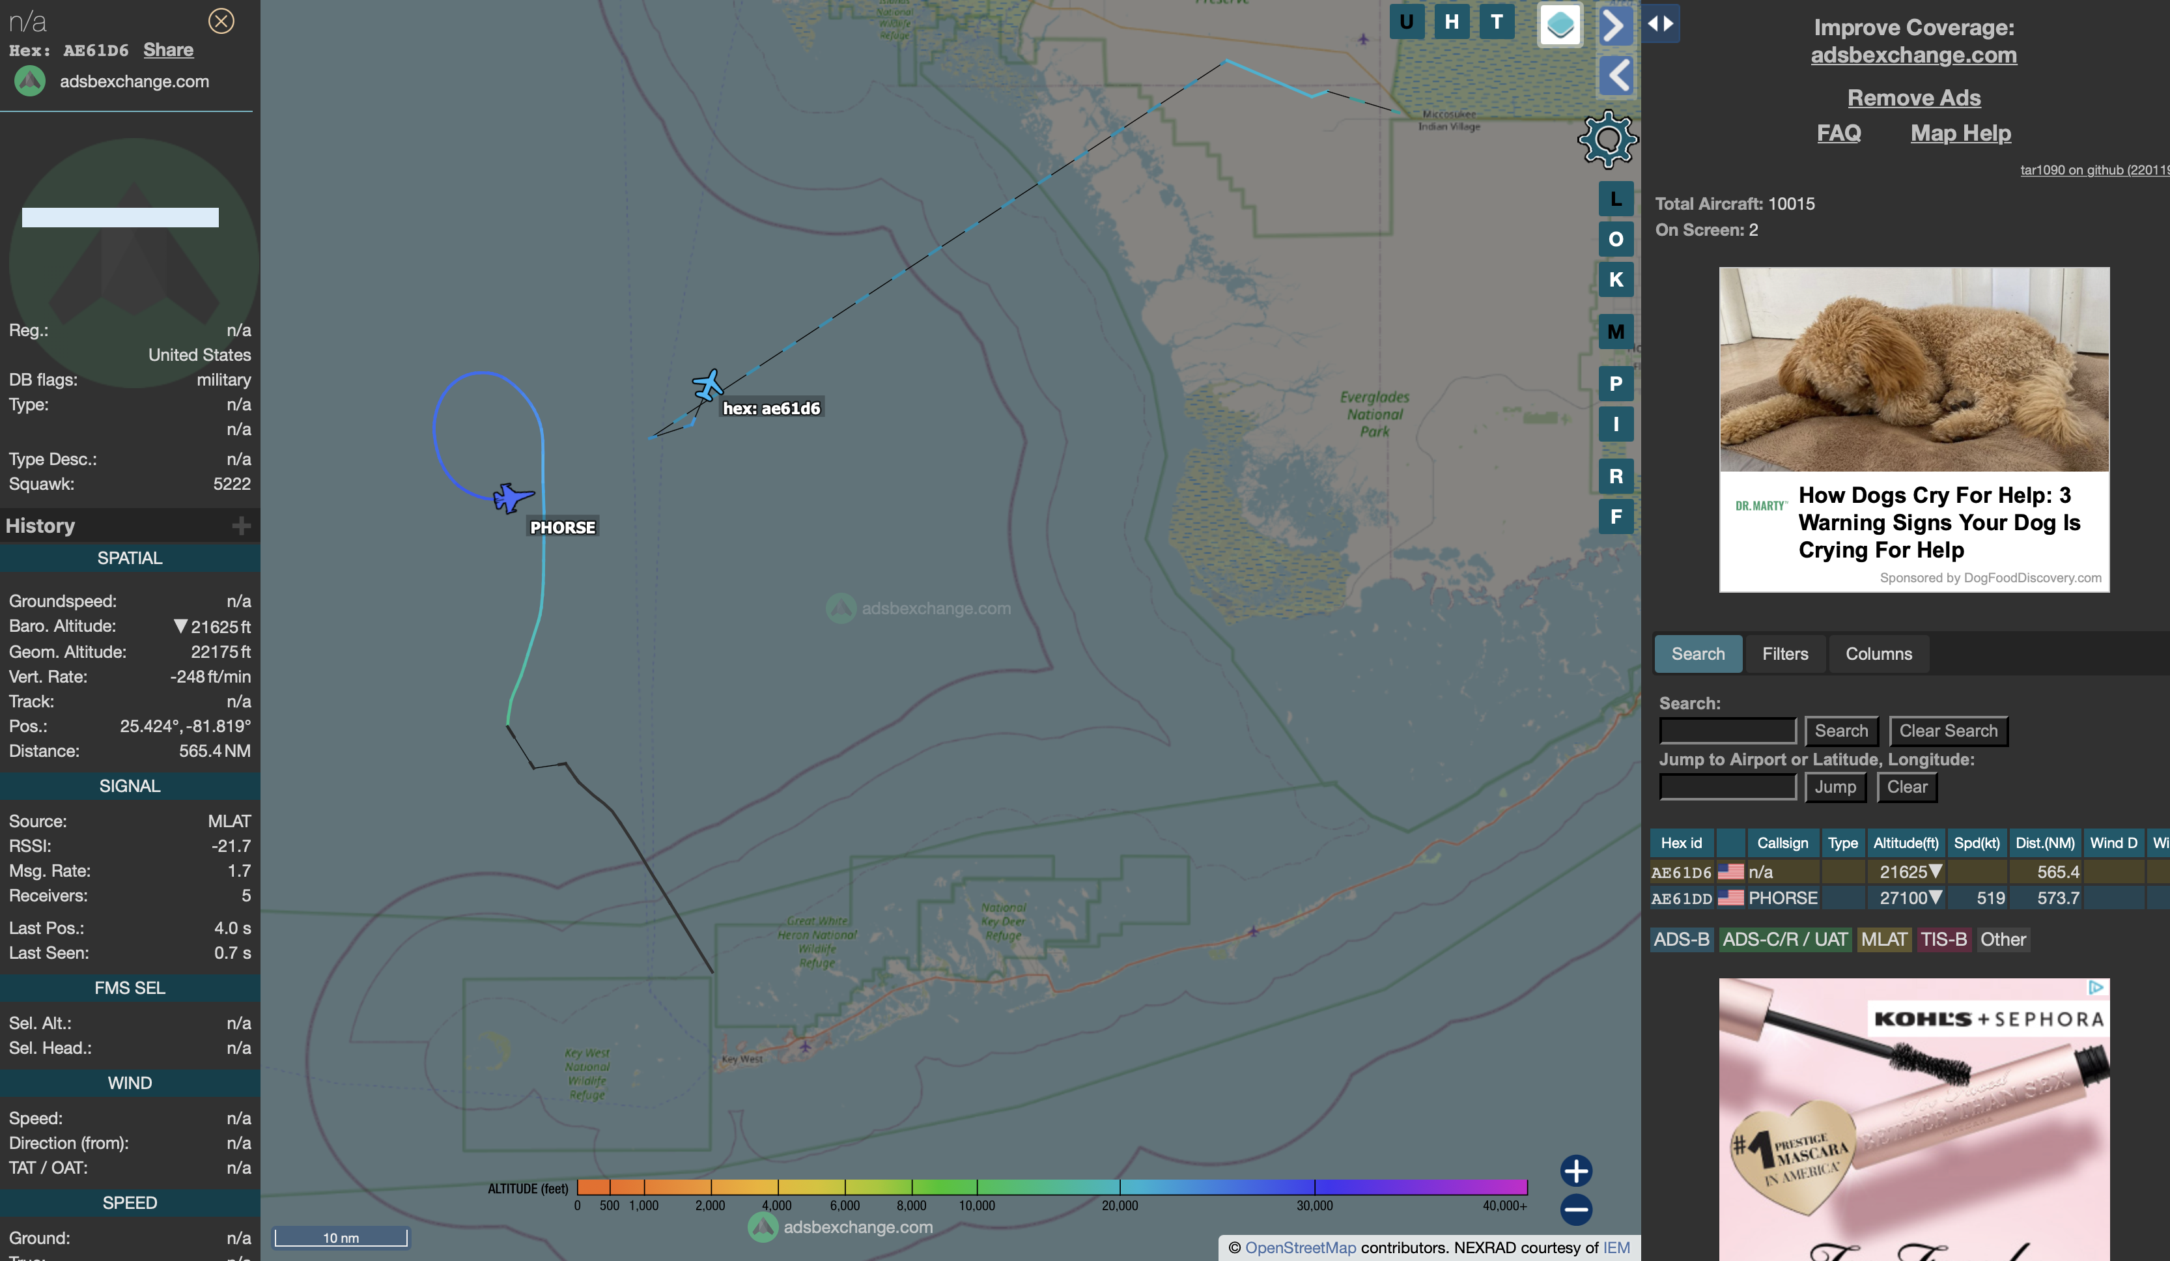Click the R map button

point(1615,476)
